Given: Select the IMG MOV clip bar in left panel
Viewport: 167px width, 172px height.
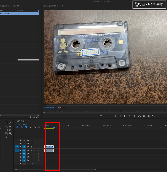Looking at the screenshot, I should point(19,14).
